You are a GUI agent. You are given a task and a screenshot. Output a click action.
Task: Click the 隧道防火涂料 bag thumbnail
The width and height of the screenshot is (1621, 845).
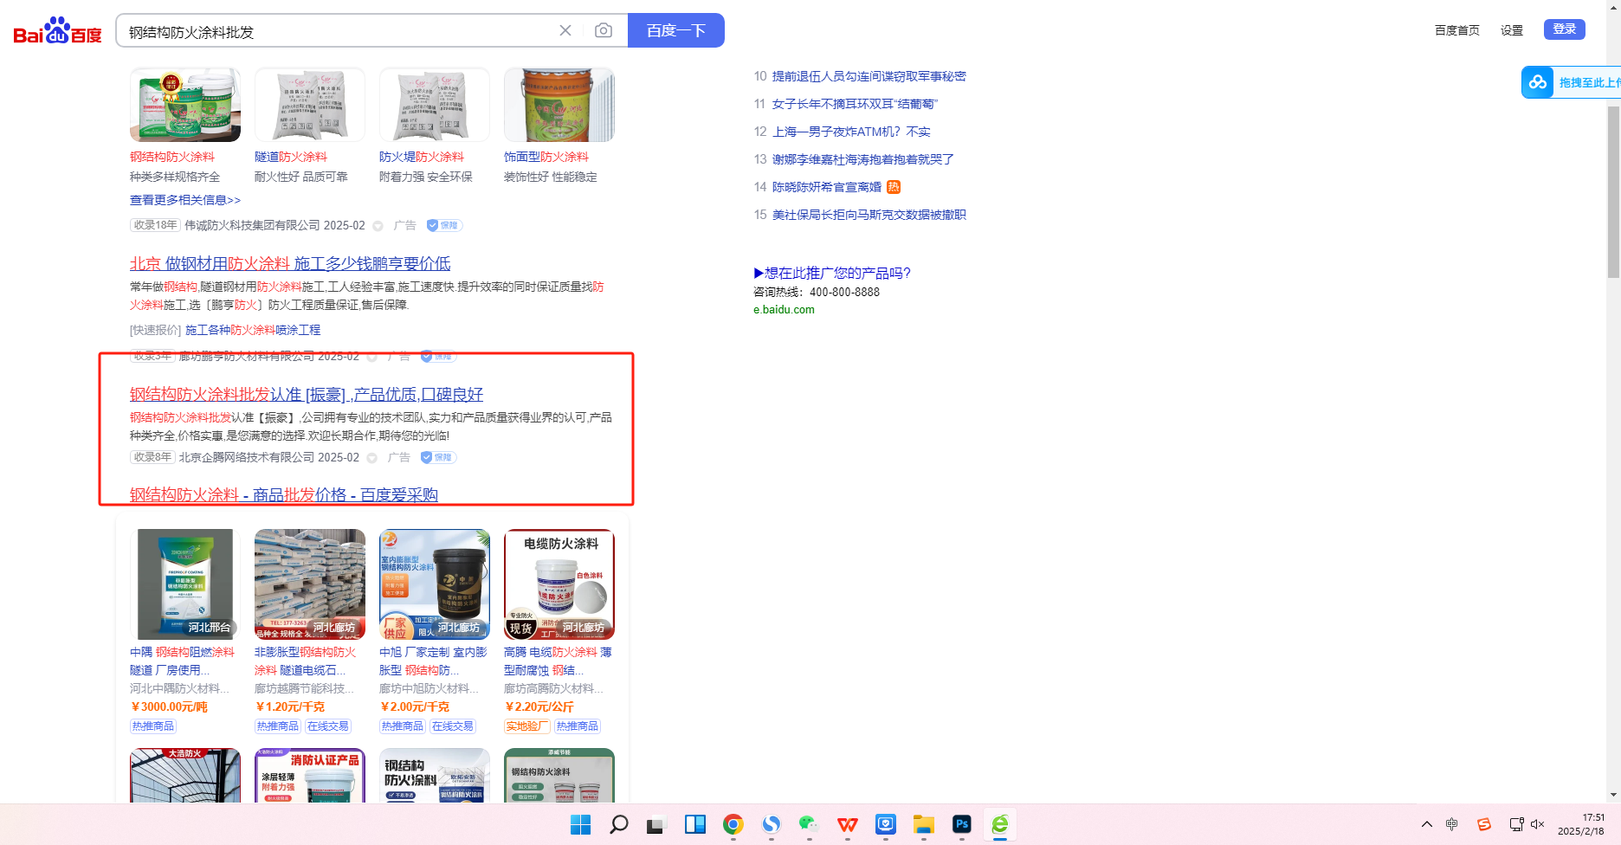310,105
